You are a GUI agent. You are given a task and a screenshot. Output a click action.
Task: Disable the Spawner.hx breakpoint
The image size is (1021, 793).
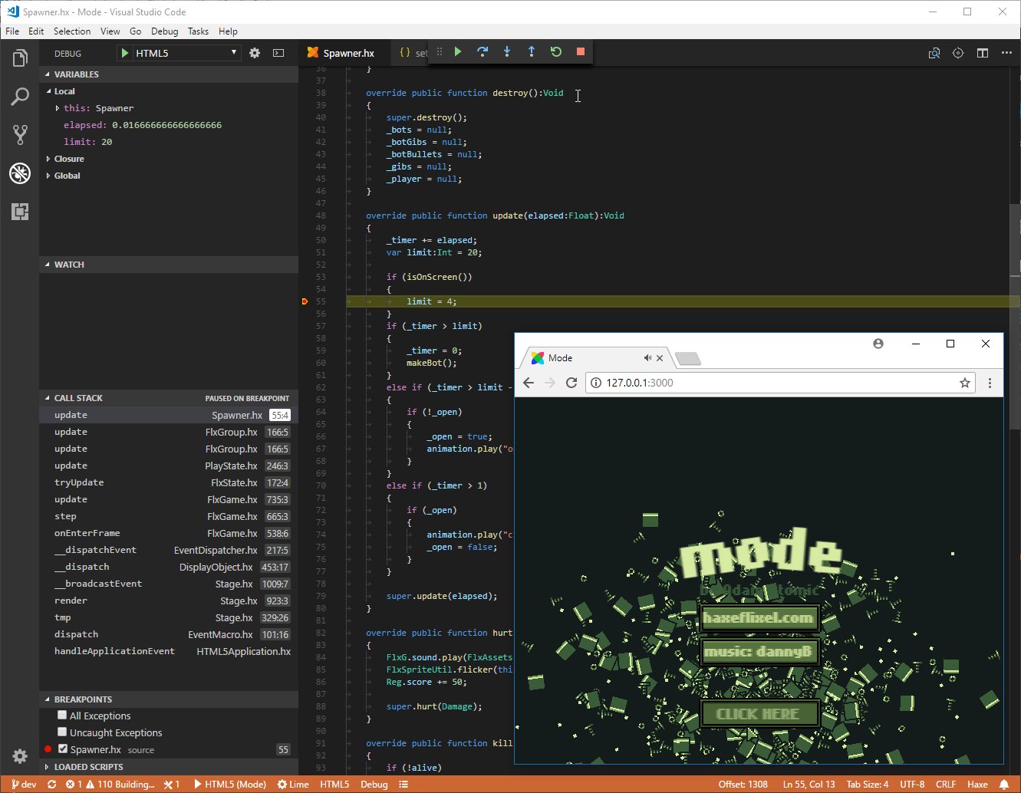pos(62,749)
